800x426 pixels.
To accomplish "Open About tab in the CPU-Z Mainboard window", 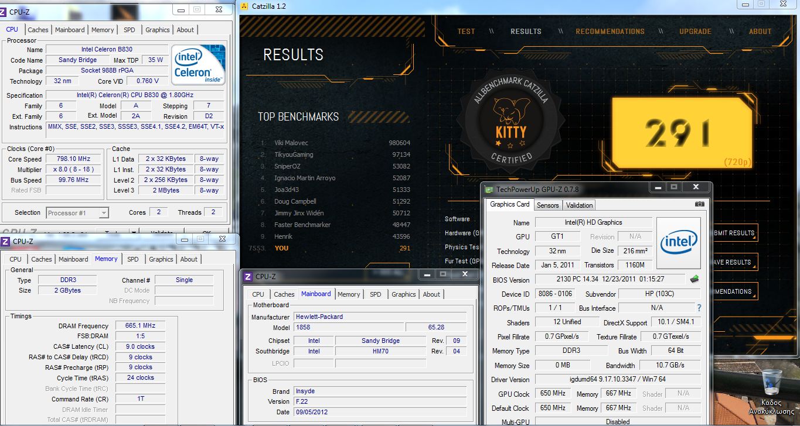I will pyautogui.click(x=431, y=294).
